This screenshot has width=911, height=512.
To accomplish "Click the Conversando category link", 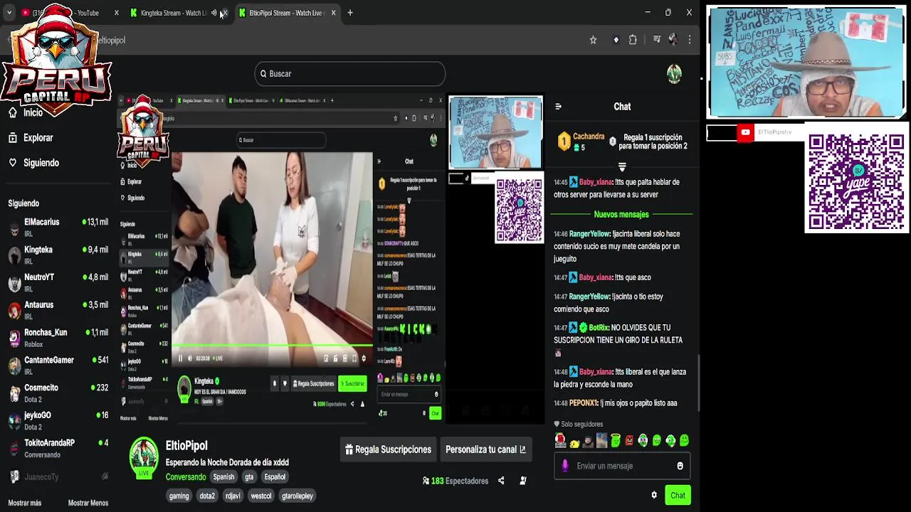I will (186, 477).
